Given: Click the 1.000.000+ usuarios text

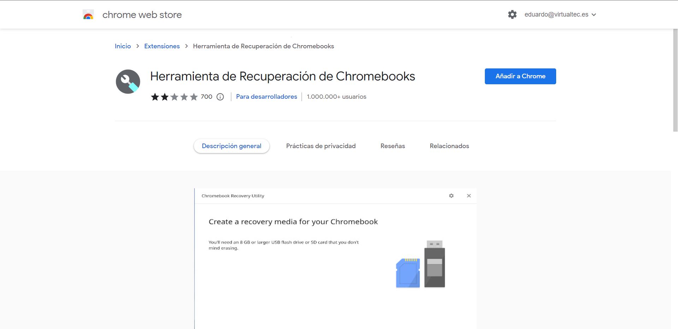Looking at the screenshot, I should (x=337, y=97).
